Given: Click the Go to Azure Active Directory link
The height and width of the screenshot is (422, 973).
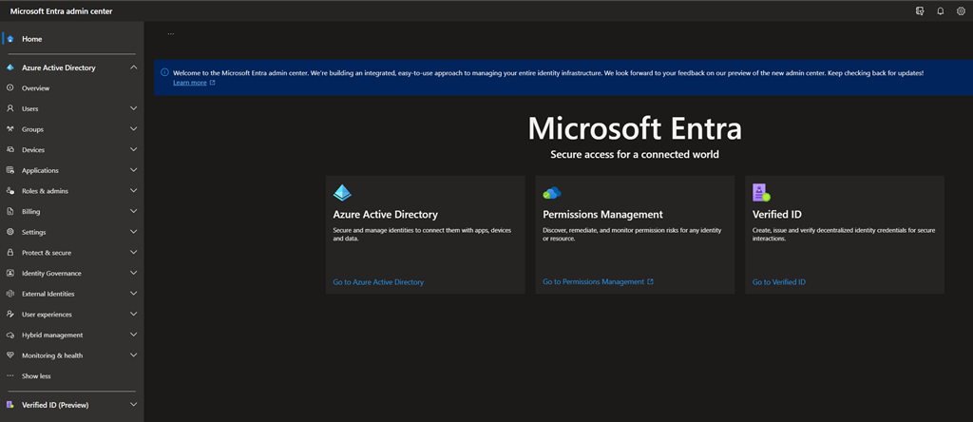Looking at the screenshot, I should (378, 282).
